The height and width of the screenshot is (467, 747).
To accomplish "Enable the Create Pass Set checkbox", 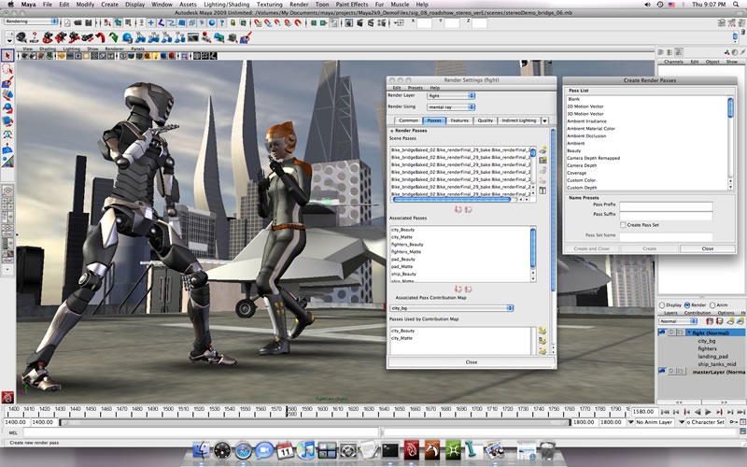I will click(623, 224).
